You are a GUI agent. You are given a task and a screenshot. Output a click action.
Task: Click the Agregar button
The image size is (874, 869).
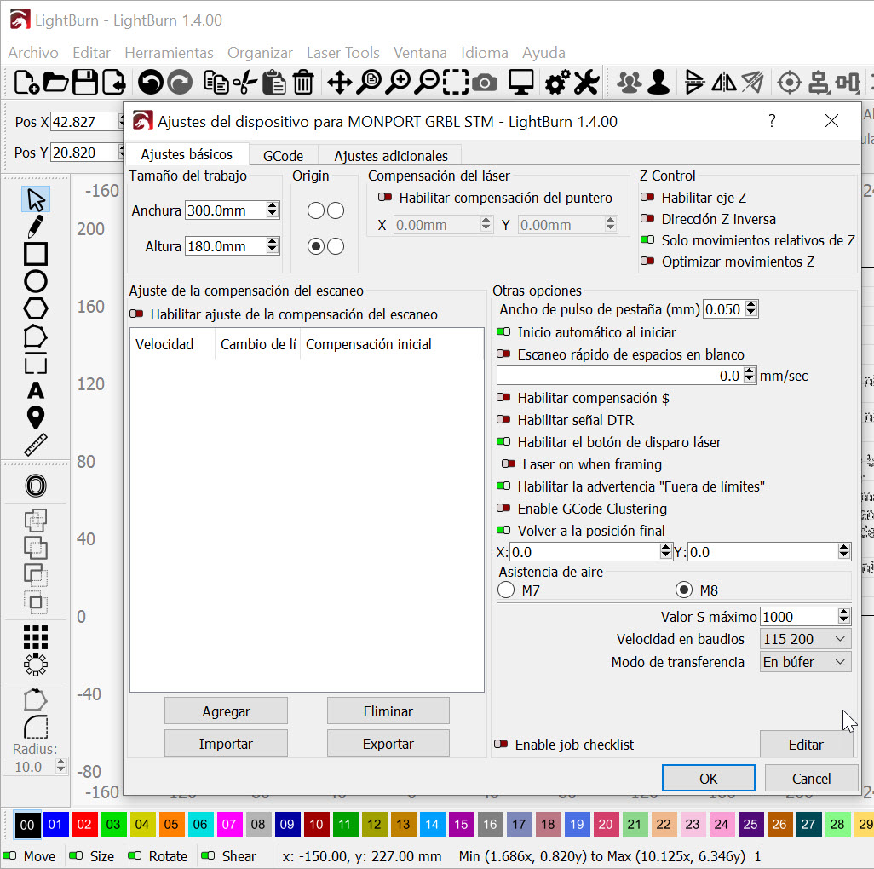click(226, 711)
